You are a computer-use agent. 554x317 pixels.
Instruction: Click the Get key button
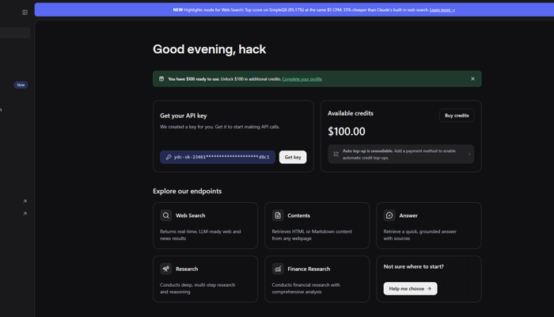(293, 157)
